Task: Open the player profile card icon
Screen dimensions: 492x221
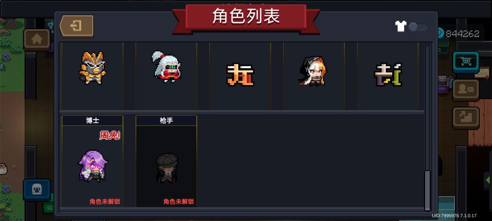Action: click(466, 90)
